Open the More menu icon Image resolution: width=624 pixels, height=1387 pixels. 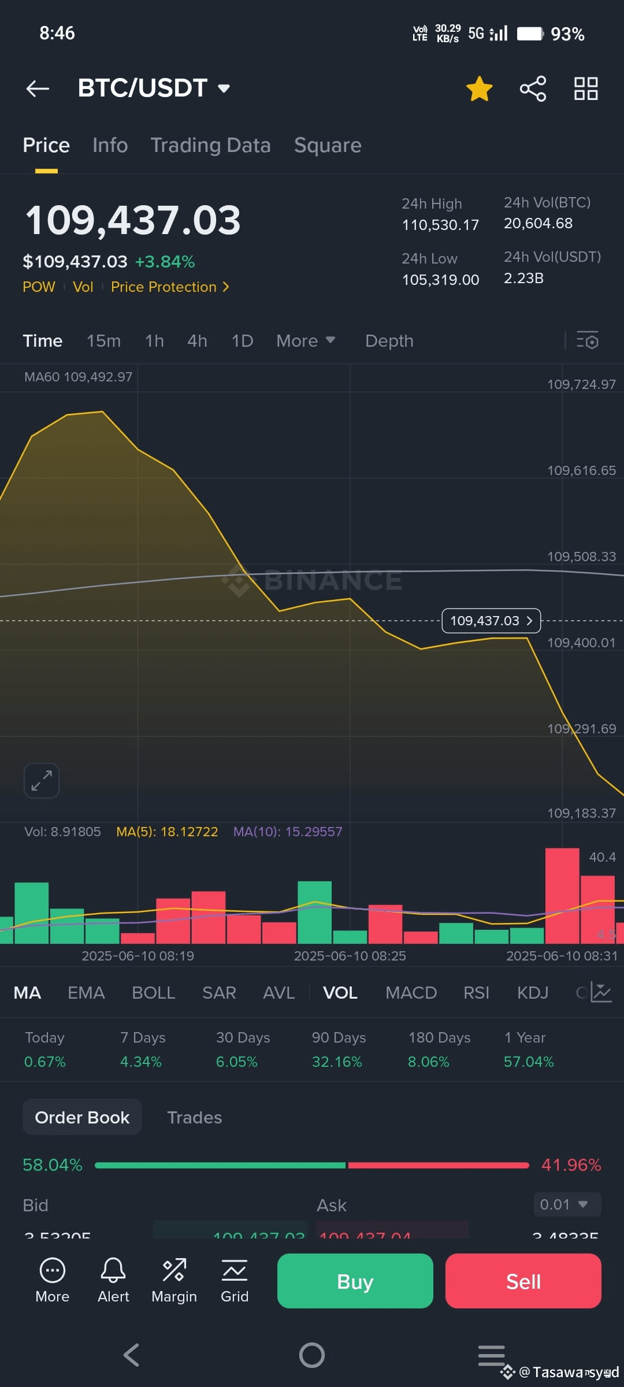coord(53,1281)
